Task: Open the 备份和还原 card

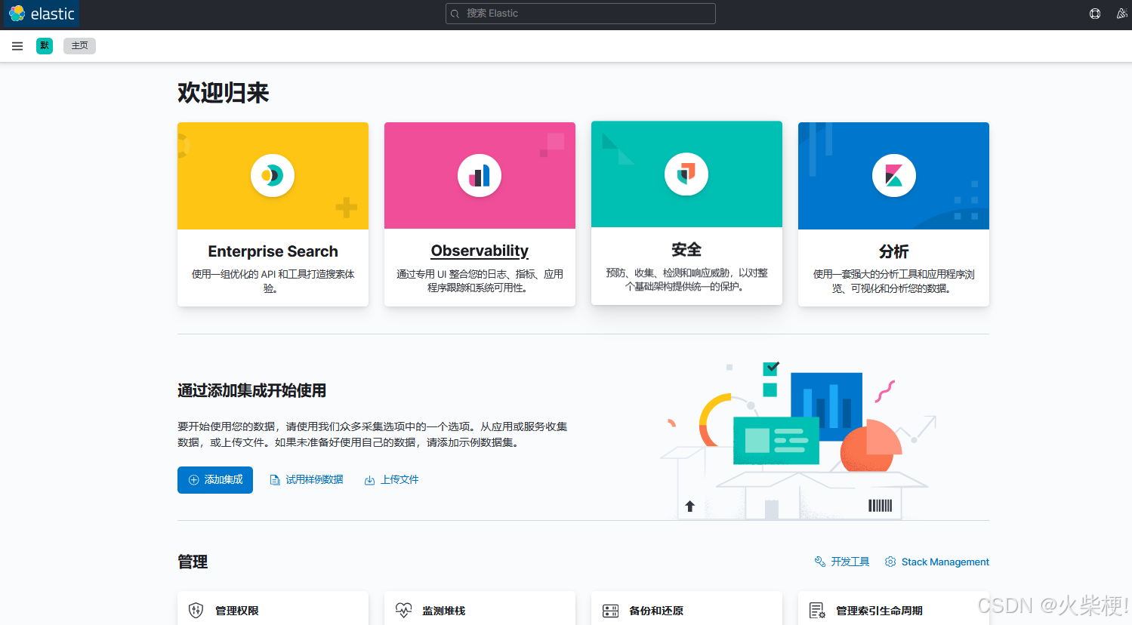Action: 686,608
